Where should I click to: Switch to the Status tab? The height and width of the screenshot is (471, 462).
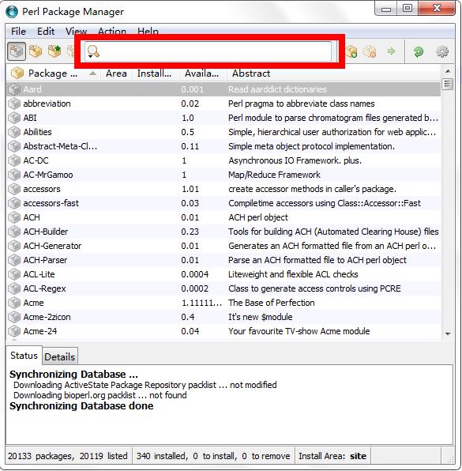(24, 356)
